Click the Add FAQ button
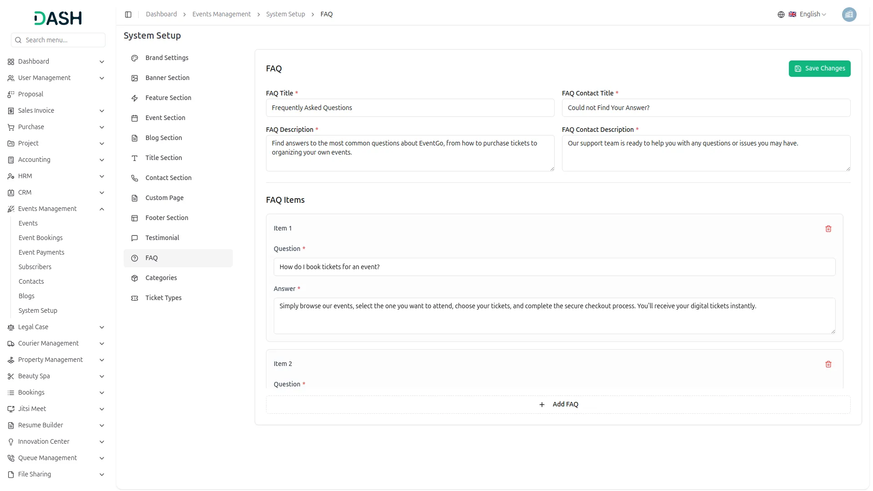 [558, 405]
